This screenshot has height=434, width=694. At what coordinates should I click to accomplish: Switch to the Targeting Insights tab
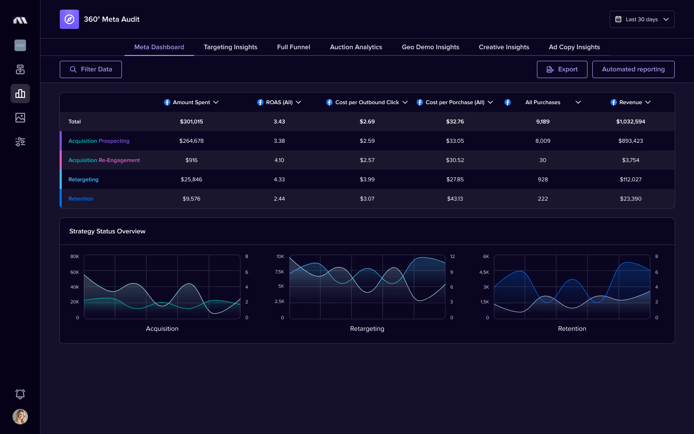pos(230,47)
